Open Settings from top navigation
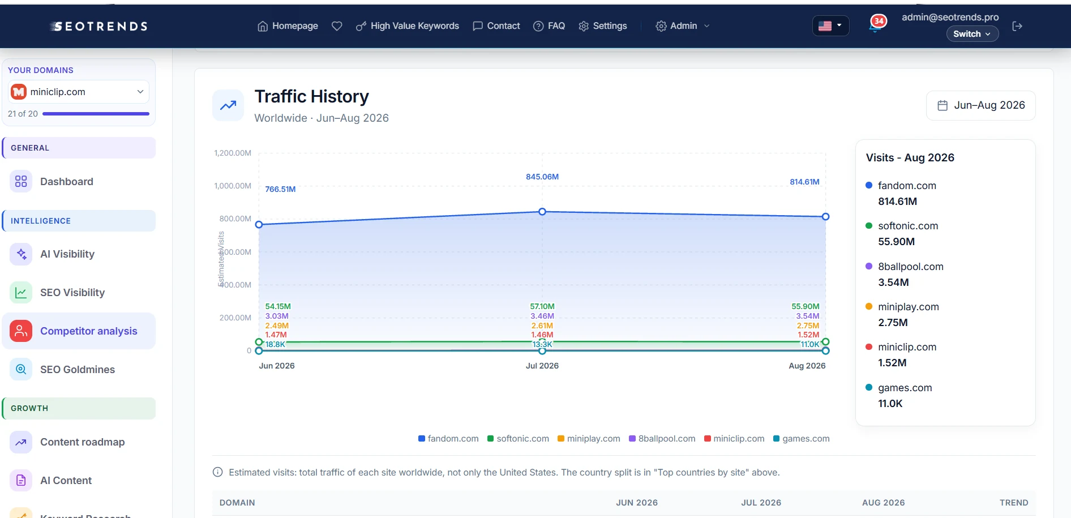The image size is (1071, 518). pos(603,26)
